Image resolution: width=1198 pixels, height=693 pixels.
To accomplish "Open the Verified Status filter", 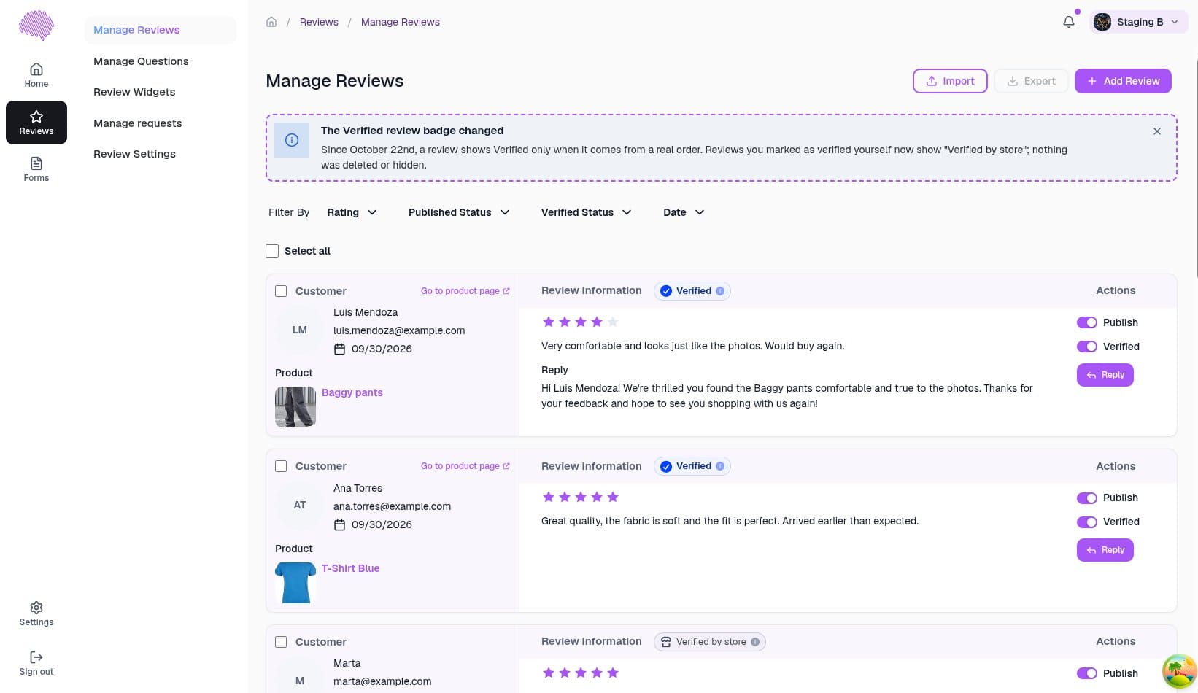I will (x=586, y=212).
